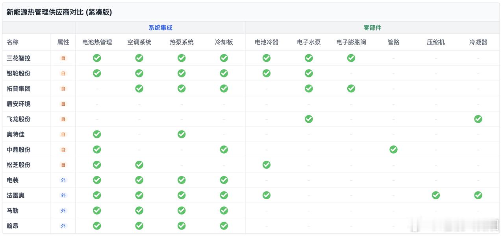Click 翰昂 check mark under 冷却板
This screenshot has height=237, width=504.
[x=224, y=226]
